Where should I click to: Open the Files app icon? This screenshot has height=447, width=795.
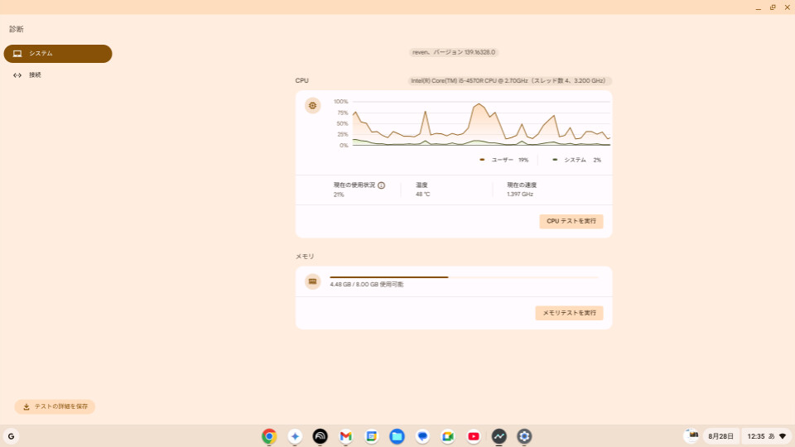[x=397, y=436]
